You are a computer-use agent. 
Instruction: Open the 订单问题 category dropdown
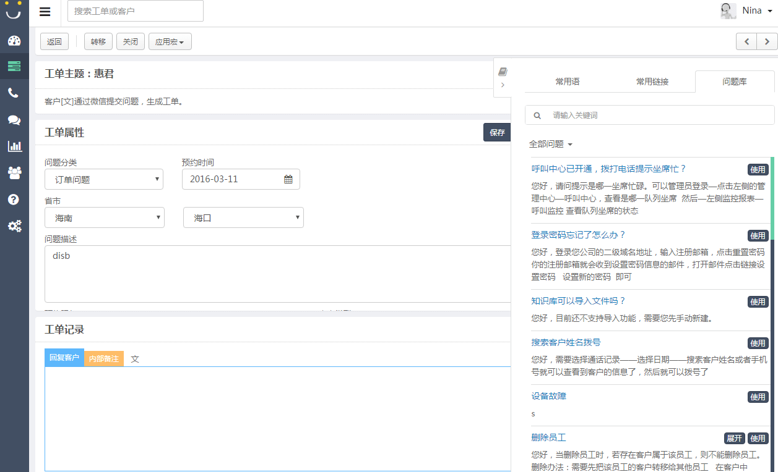tap(104, 179)
